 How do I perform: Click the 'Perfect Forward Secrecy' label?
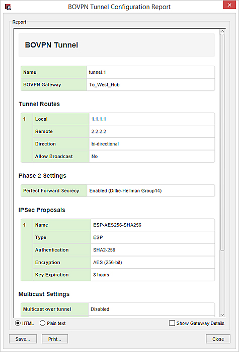51,190
